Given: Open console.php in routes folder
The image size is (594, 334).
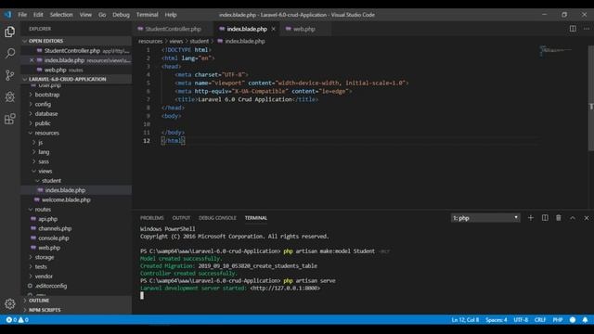Looking at the screenshot, I should (54, 238).
